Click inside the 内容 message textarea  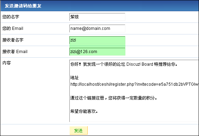(134, 91)
